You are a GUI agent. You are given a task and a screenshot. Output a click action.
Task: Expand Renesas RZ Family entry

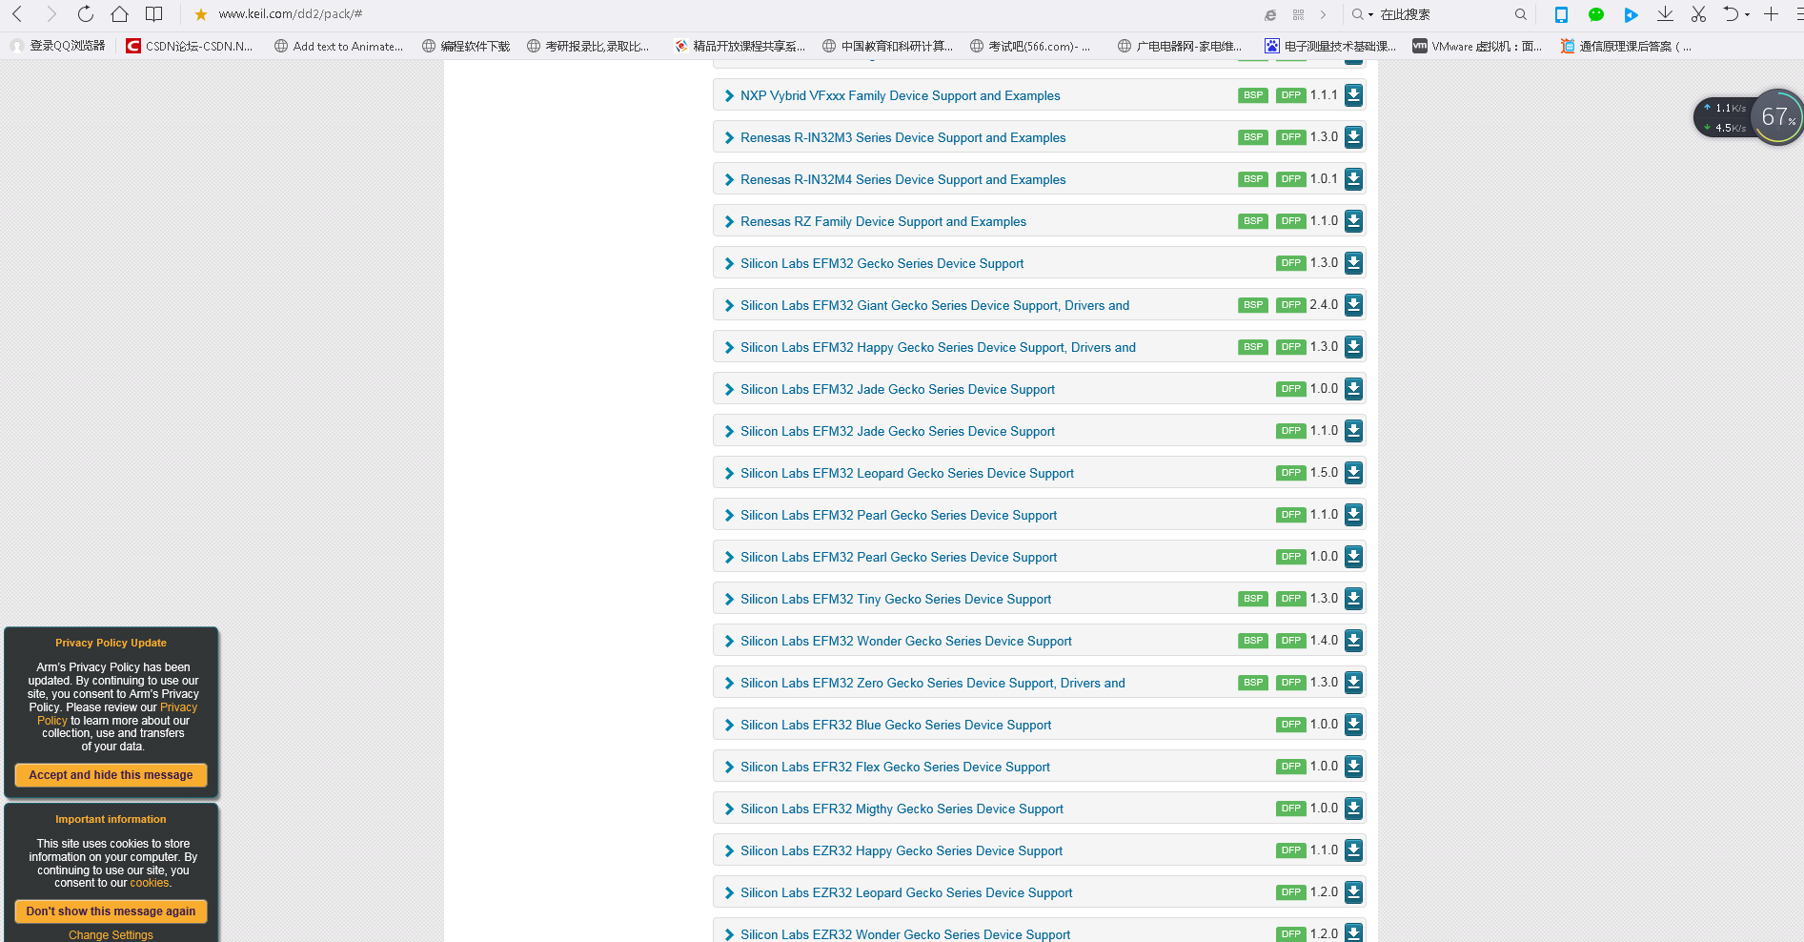729,221
